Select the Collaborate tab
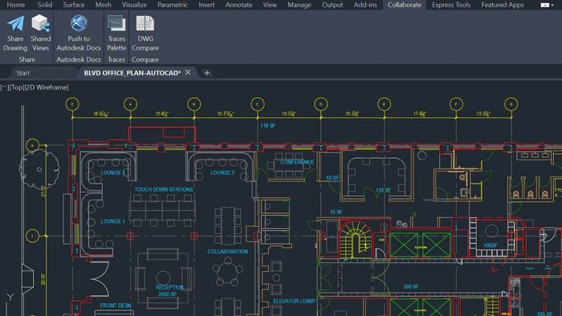 pos(405,5)
